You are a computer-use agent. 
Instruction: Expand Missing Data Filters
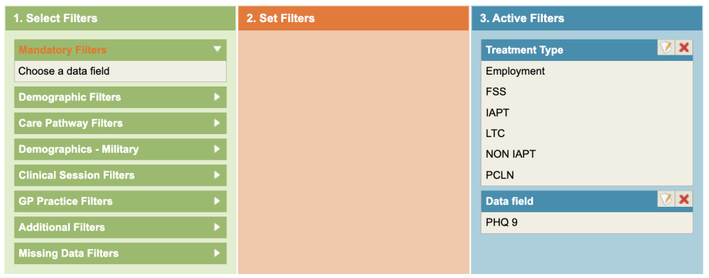point(120,253)
